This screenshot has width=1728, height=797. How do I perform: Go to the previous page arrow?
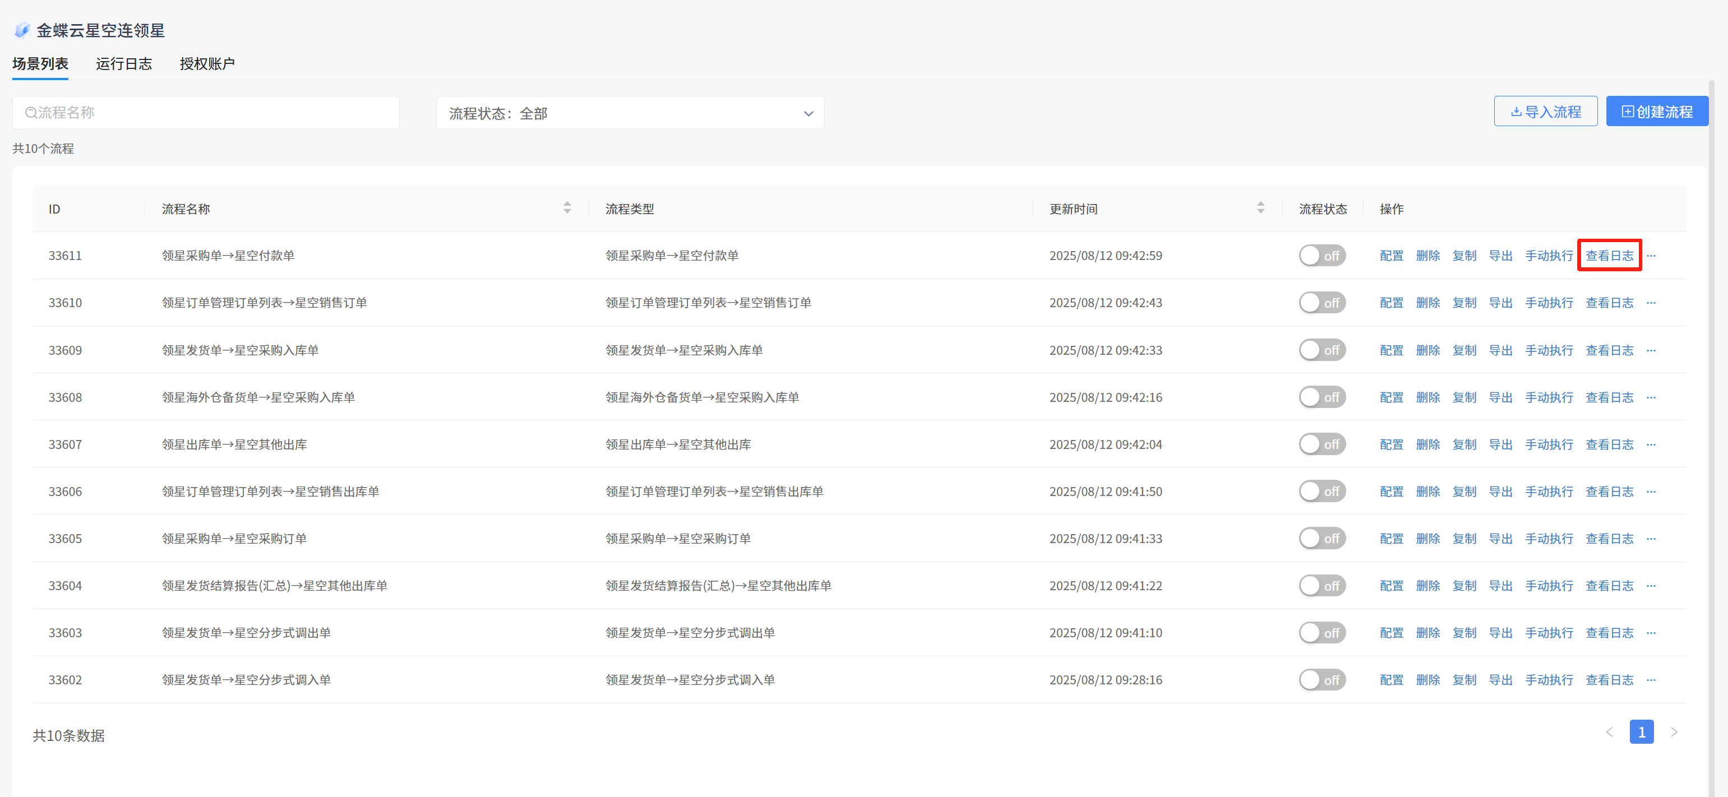tap(1609, 732)
